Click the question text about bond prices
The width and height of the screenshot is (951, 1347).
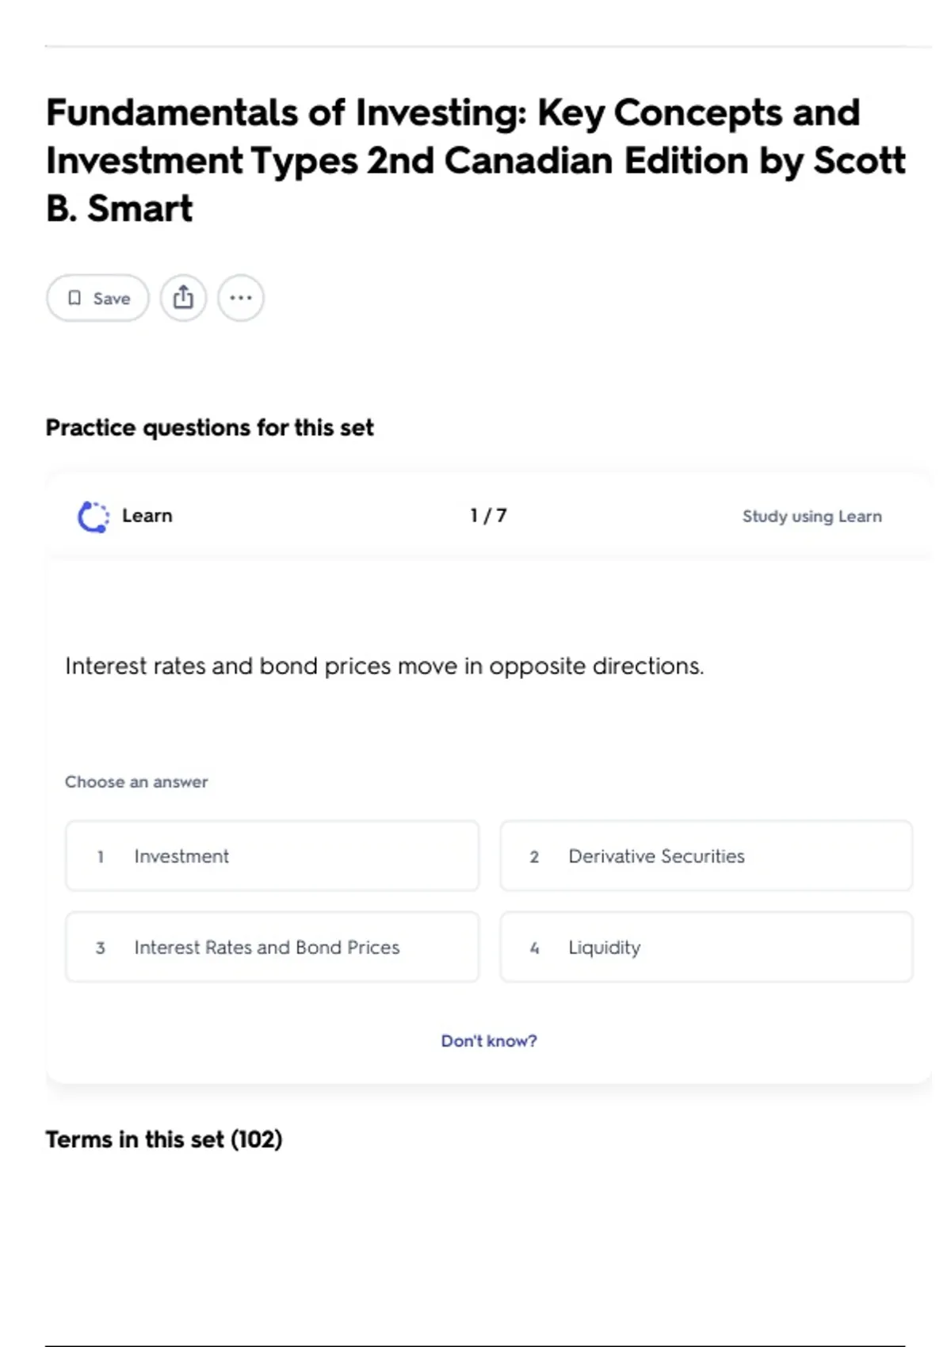(x=384, y=666)
